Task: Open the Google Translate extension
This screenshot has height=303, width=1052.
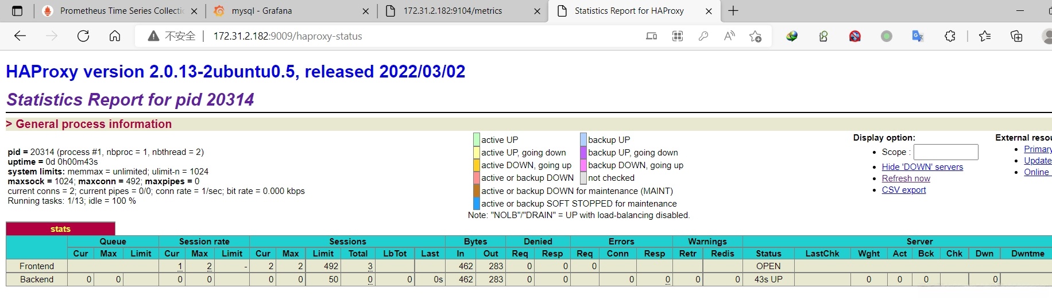Action: pos(918,36)
